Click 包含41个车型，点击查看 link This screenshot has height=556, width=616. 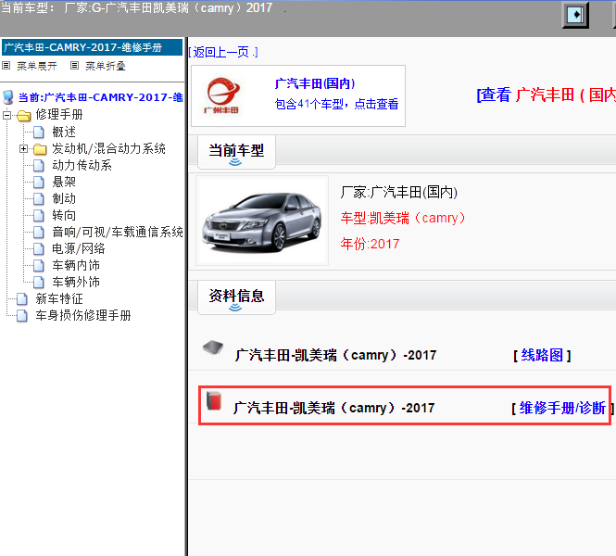pos(336,104)
